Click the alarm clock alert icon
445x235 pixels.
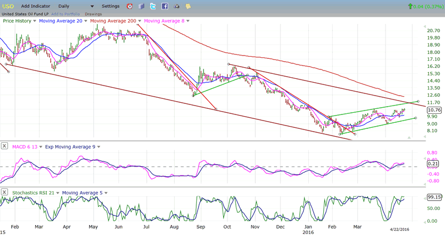(130, 6)
